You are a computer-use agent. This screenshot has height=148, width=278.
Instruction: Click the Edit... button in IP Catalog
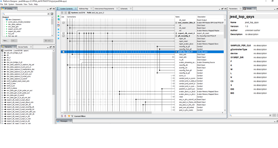(14, 41)
